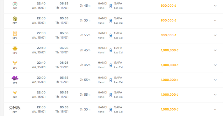Select the gold swirl logo for the 900,000 SP3 train
The image size is (223, 116).
tap(15, 19)
